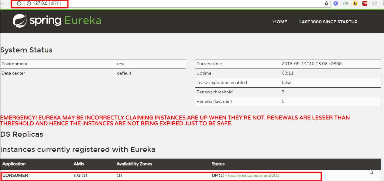The image size is (384, 181).
Task: Click the Data center label
Action: pos(13,73)
